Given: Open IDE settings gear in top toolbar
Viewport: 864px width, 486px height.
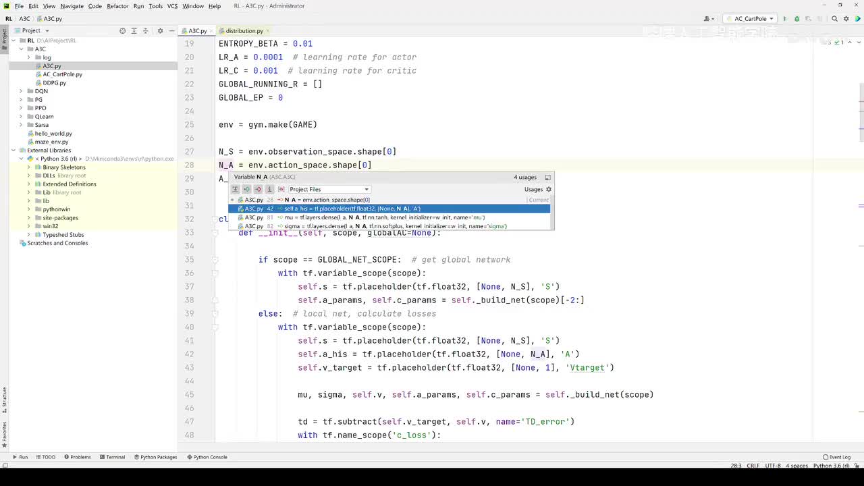Looking at the screenshot, I should click(846, 19).
